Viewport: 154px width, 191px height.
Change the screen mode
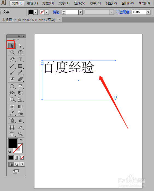coord(16,171)
